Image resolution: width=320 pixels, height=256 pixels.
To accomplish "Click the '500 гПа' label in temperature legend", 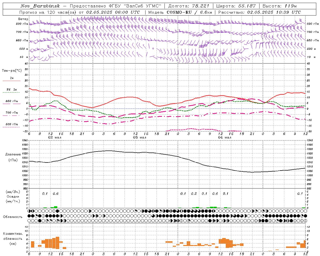I will pyautogui.click(x=12, y=124).
